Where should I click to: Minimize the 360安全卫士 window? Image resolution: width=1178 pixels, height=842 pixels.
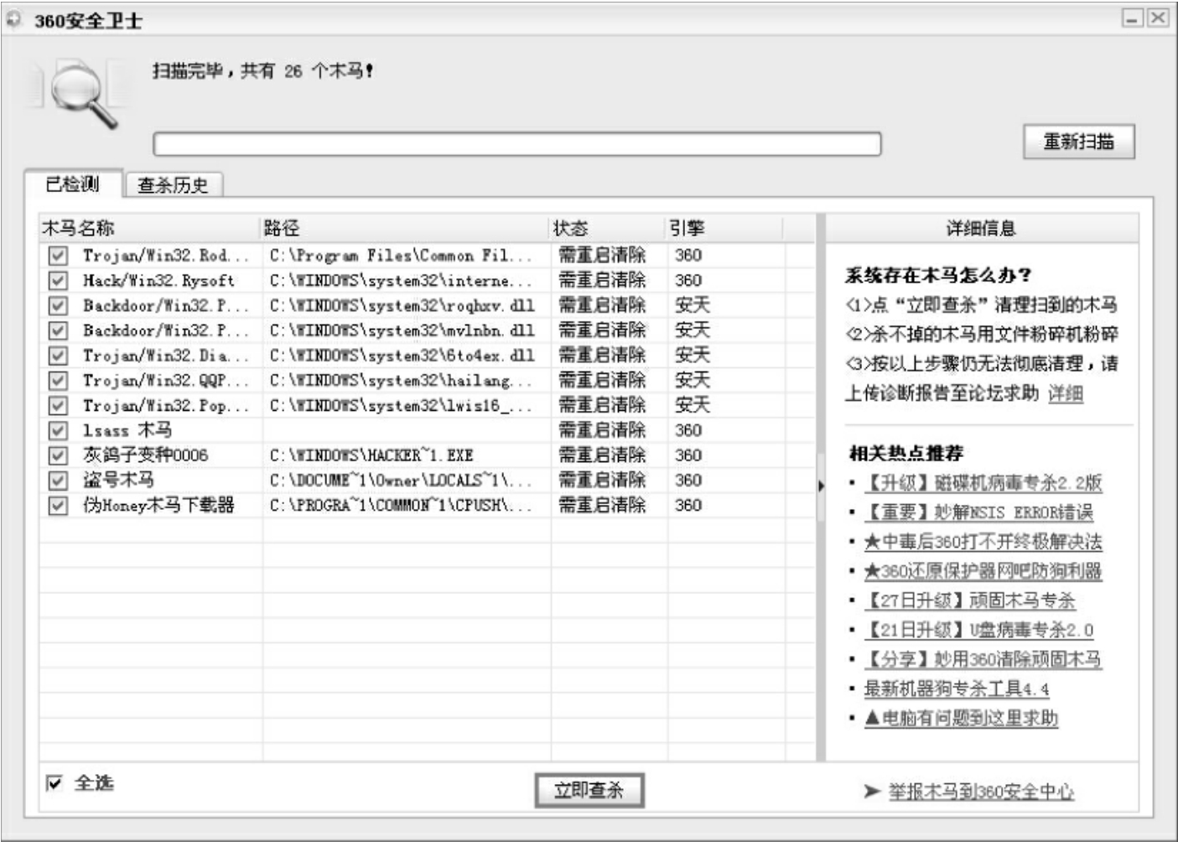1133,18
